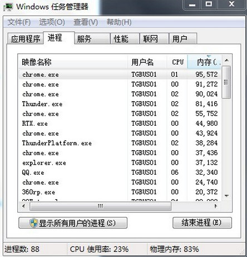Click 进程数: 88 in status bar
This screenshot has height=257, width=247.
[x=22, y=249]
